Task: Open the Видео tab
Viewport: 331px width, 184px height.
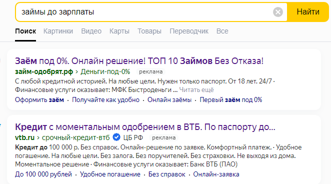Action: pos(91,31)
